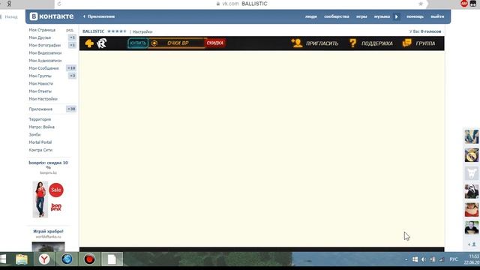This screenshot has width=480, height=270.
Task: Click the Назад back button
Action: [x=9, y=16]
